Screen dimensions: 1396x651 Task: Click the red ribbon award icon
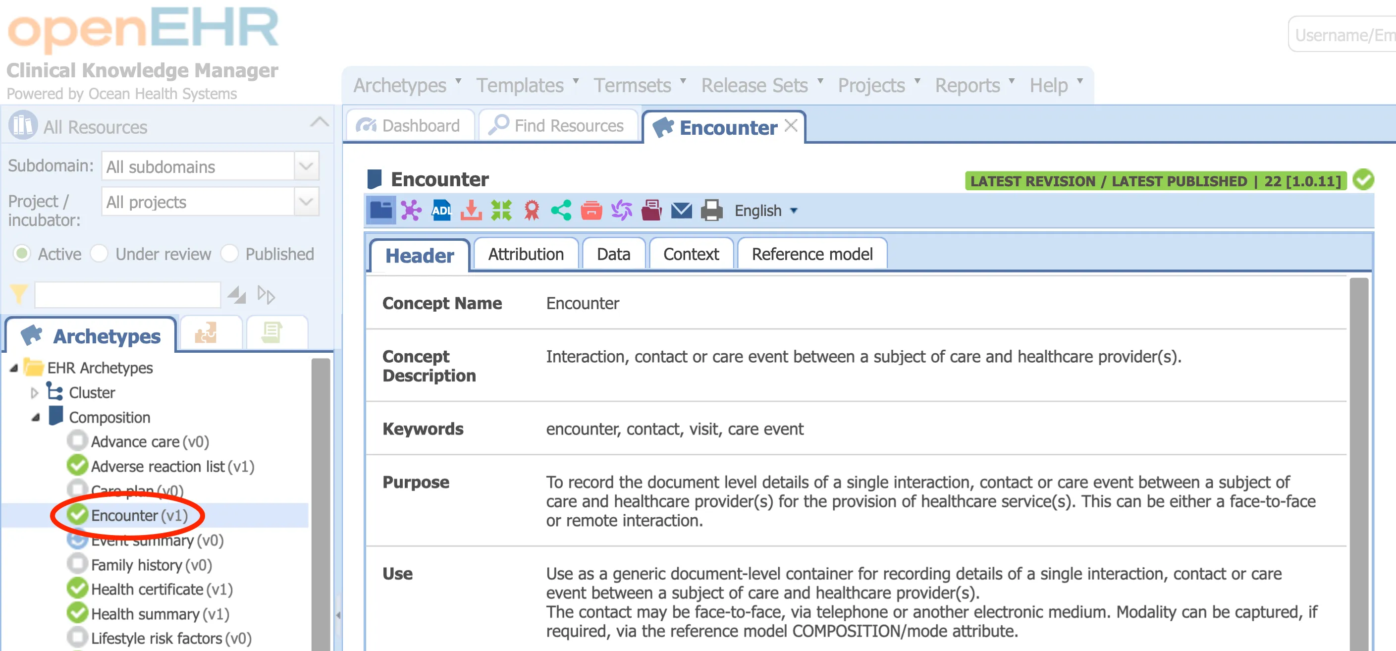[531, 211]
